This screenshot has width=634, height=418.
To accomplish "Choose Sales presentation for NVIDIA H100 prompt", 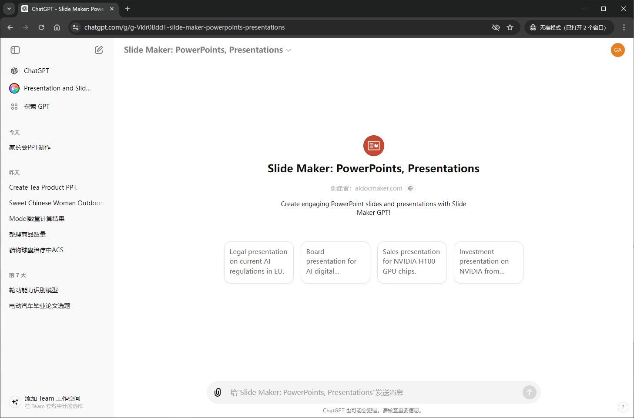I will pyautogui.click(x=412, y=262).
